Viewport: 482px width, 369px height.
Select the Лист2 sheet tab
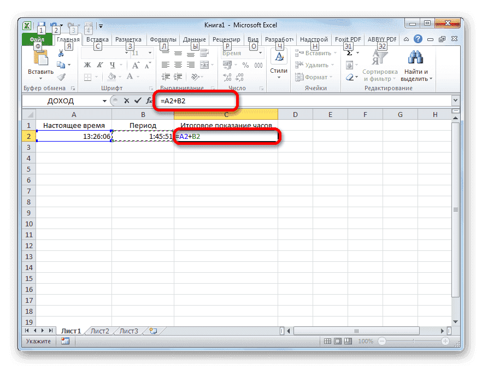[99, 331]
